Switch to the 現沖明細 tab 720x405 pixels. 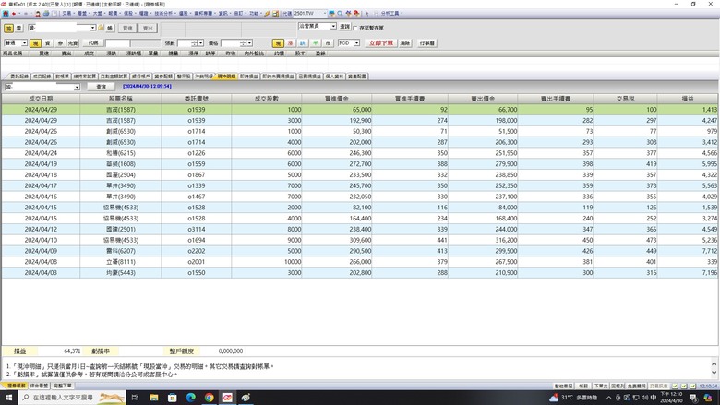pyautogui.click(x=226, y=77)
